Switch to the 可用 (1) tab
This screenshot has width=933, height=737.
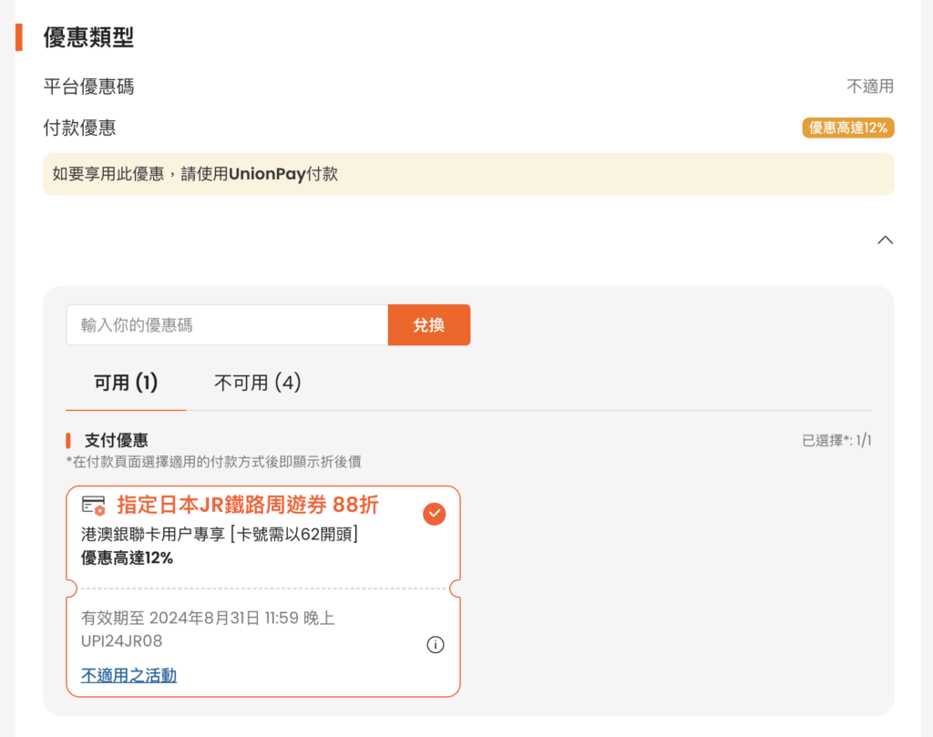pos(126,383)
